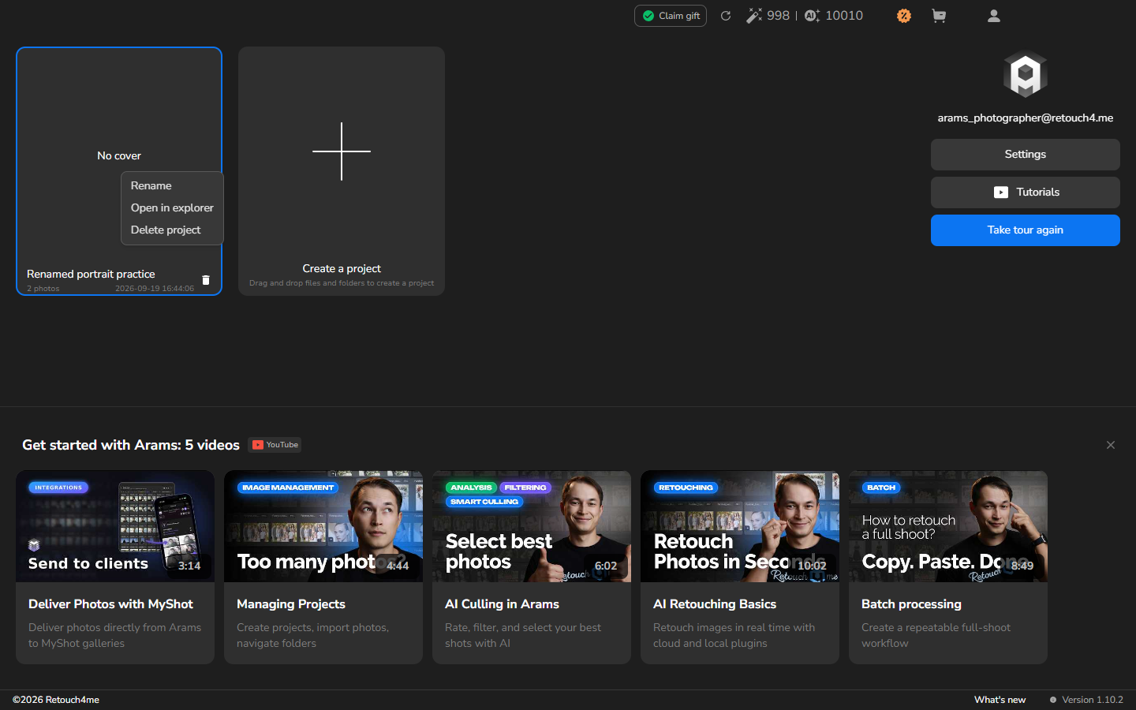The width and height of the screenshot is (1136, 710).
Task: Click the version status dot icon
Action: point(1053,700)
